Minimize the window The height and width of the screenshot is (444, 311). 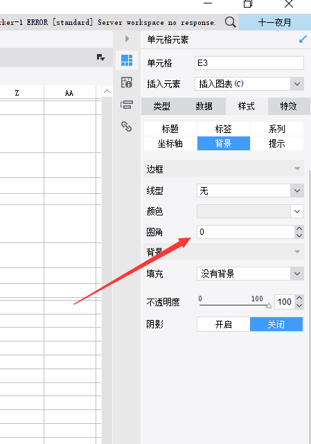click(208, 3)
